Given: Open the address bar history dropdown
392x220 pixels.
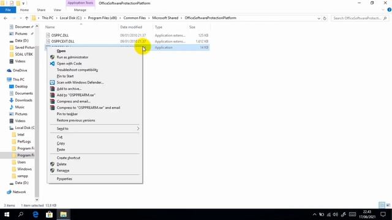Looking at the screenshot, I should click(x=318, y=18).
